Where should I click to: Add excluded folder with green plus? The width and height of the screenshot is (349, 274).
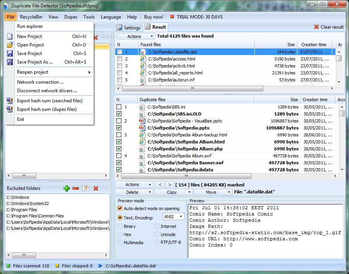[67, 188]
